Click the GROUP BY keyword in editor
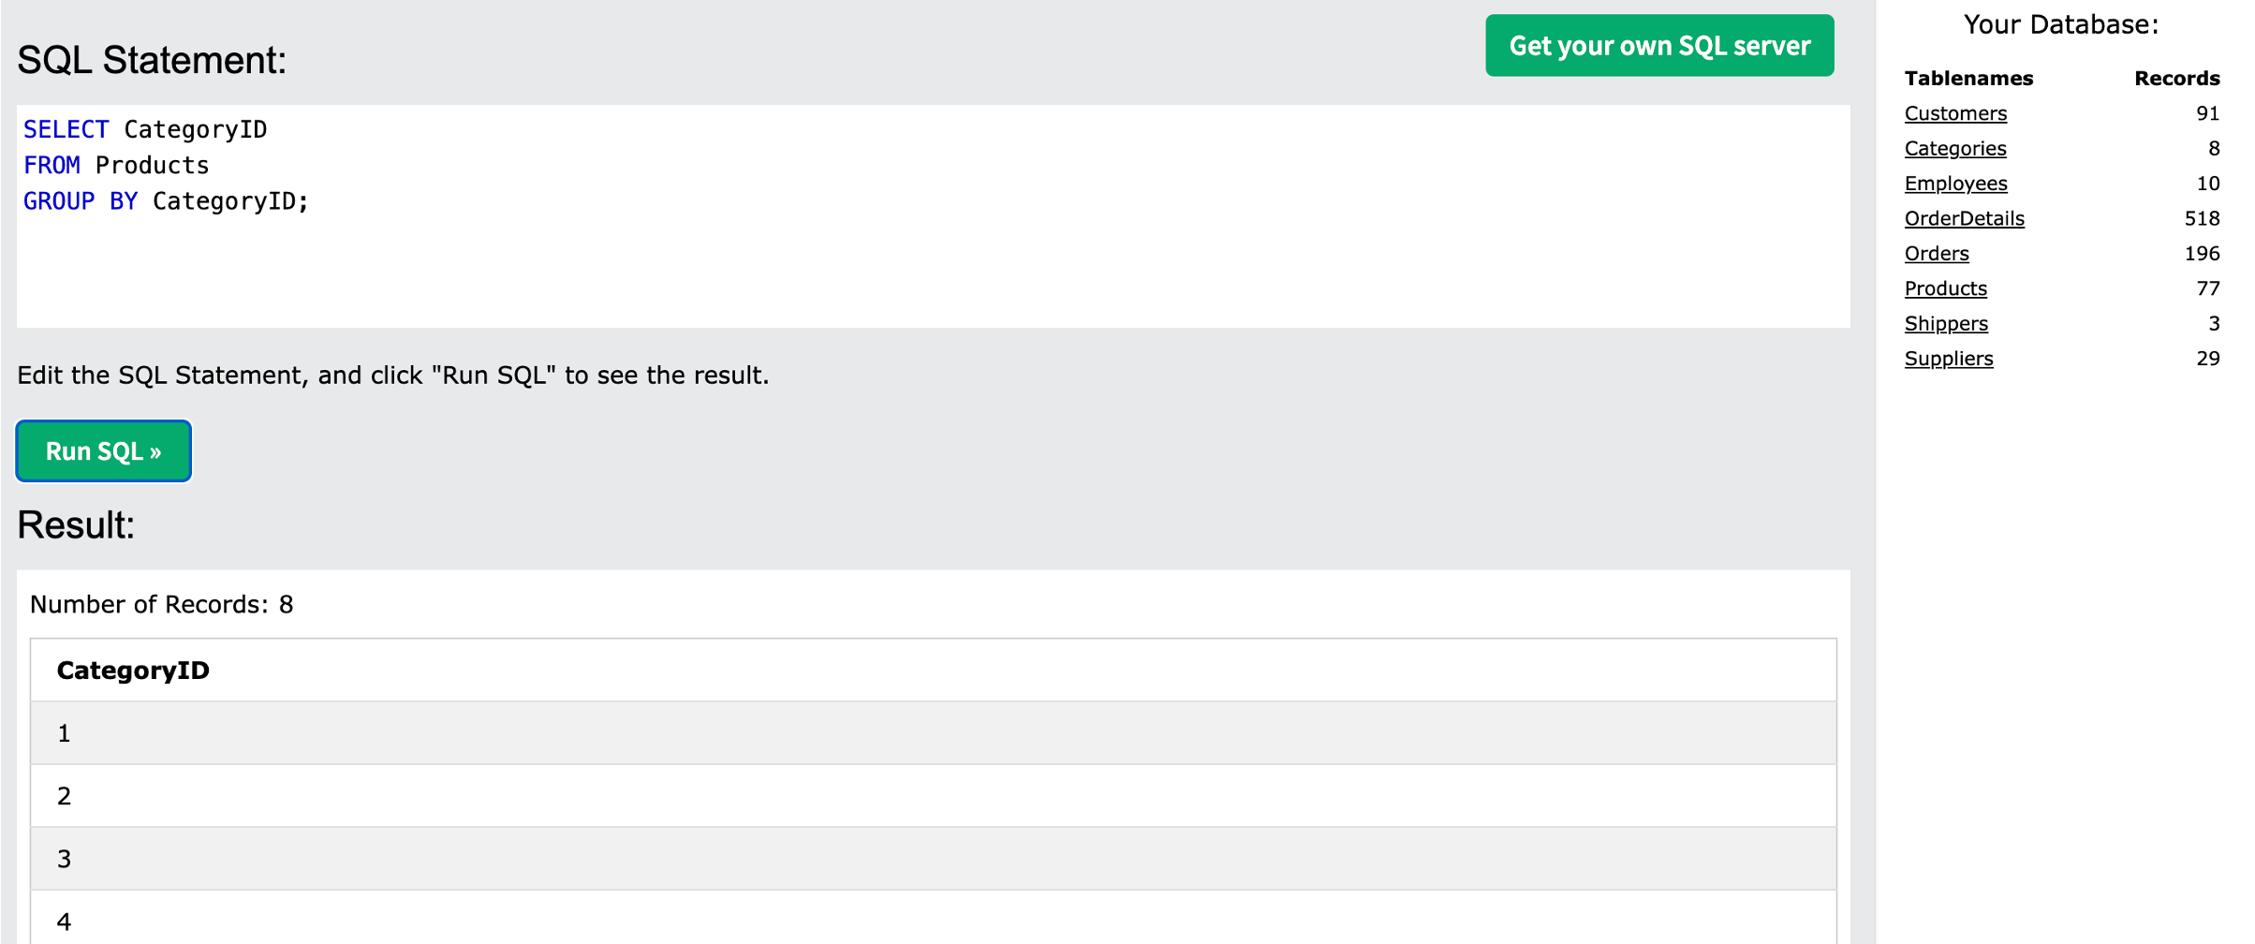Image resolution: width=2255 pixels, height=944 pixels. 81,201
